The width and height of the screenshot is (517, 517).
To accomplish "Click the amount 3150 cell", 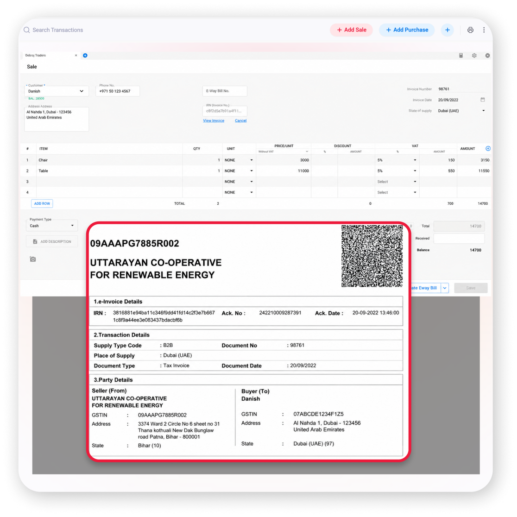I will pyautogui.click(x=474, y=160).
